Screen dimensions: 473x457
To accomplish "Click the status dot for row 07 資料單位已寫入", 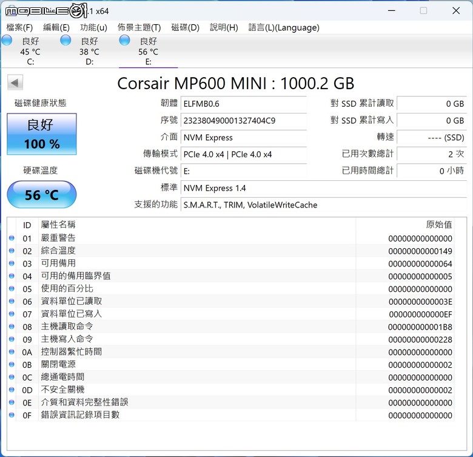I will 12,314.
